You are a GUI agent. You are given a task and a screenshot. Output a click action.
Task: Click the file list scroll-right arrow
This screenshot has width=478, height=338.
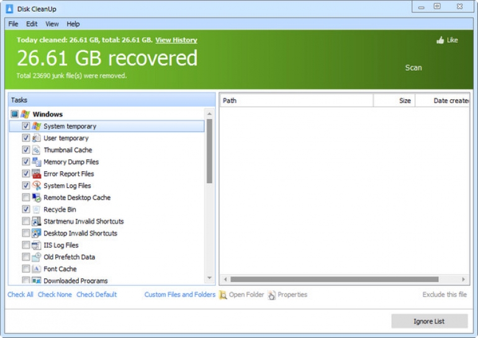point(463,279)
